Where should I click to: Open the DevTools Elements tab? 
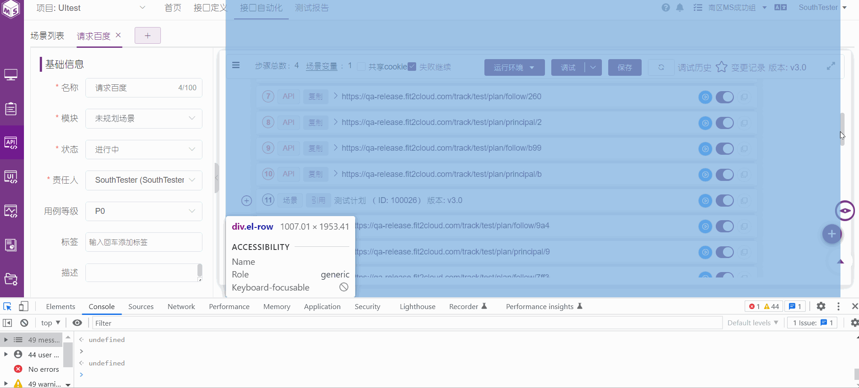(61, 306)
